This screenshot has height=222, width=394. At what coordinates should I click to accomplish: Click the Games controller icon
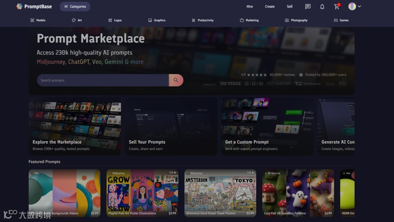pos(336,20)
